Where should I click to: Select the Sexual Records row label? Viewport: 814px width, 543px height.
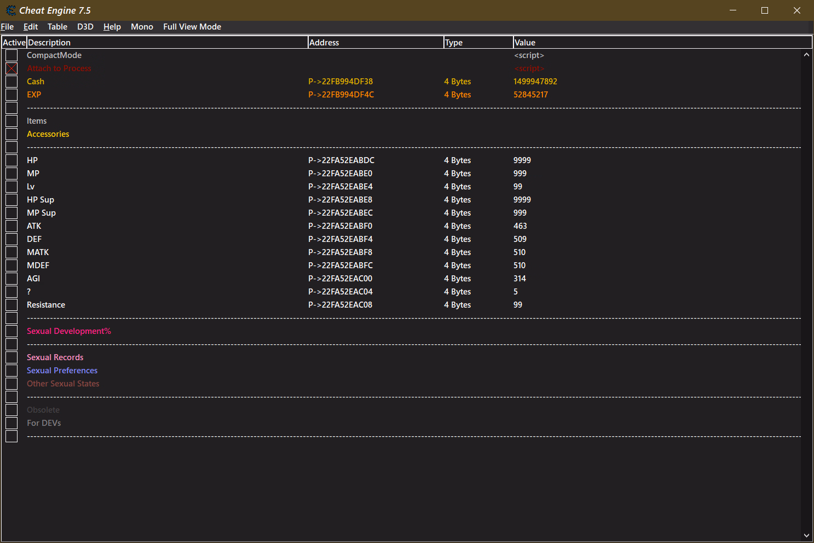click(x=55, y=357)
